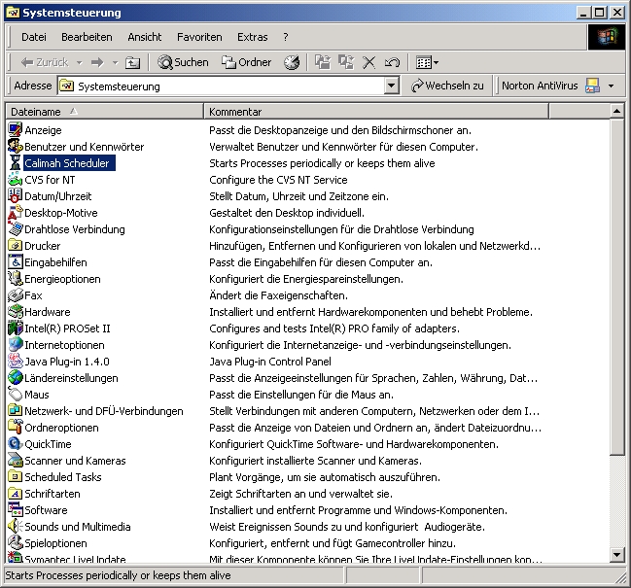Click the QuickTime icon

pyautogui.click(x=16, y=443)
